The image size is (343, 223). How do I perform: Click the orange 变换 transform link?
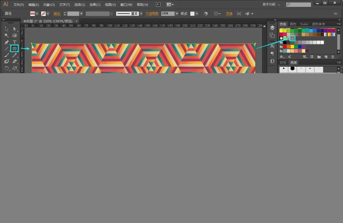[x=229, y=14]
